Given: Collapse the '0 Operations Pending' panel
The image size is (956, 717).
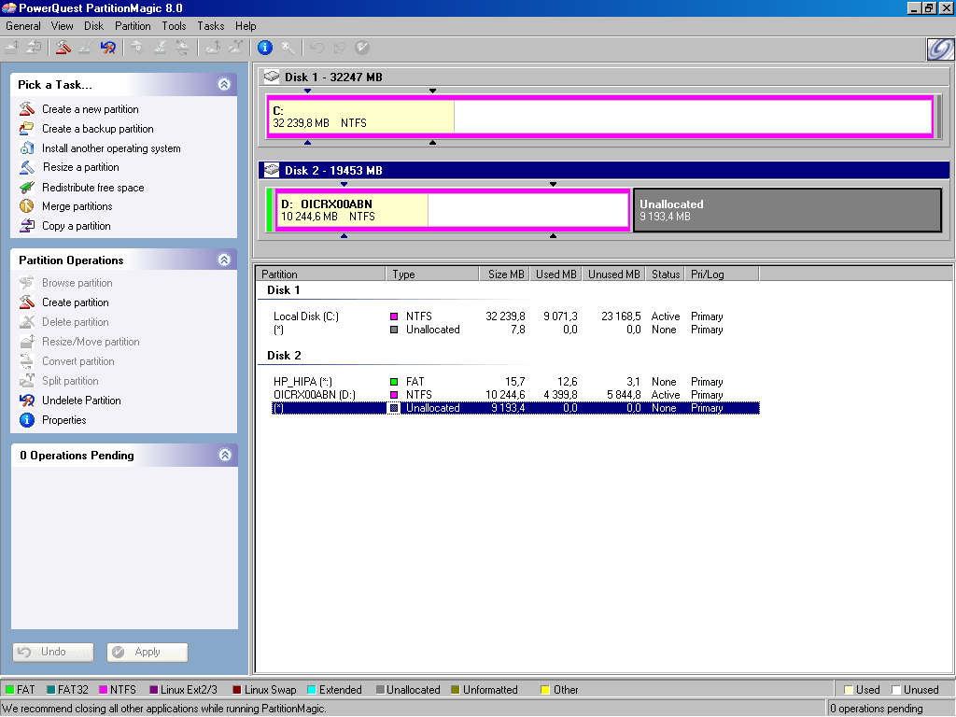Looking at the screenshot, I should pyautogui.click(x=225, y=455).
